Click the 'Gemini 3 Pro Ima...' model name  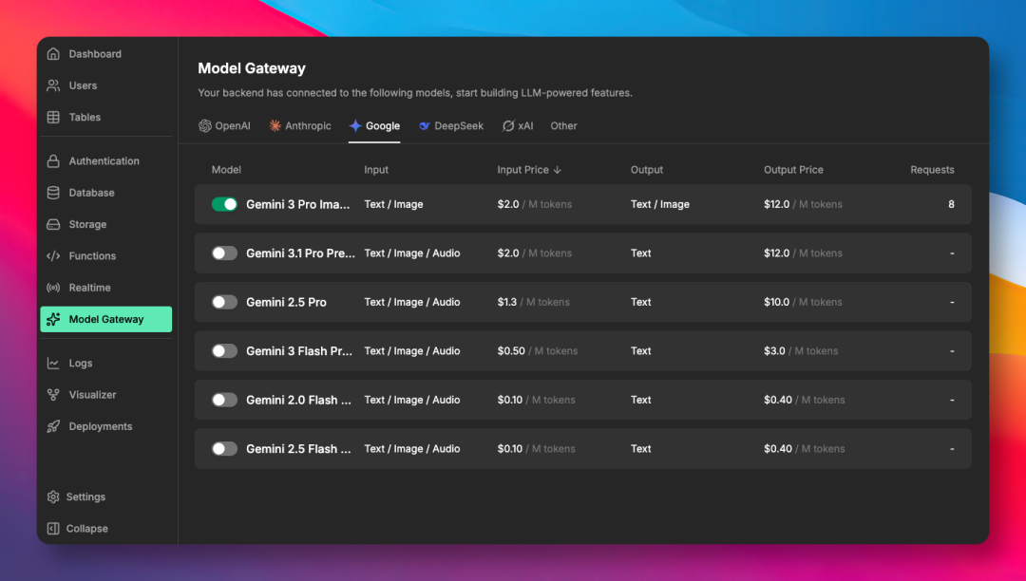click(297, 204)
